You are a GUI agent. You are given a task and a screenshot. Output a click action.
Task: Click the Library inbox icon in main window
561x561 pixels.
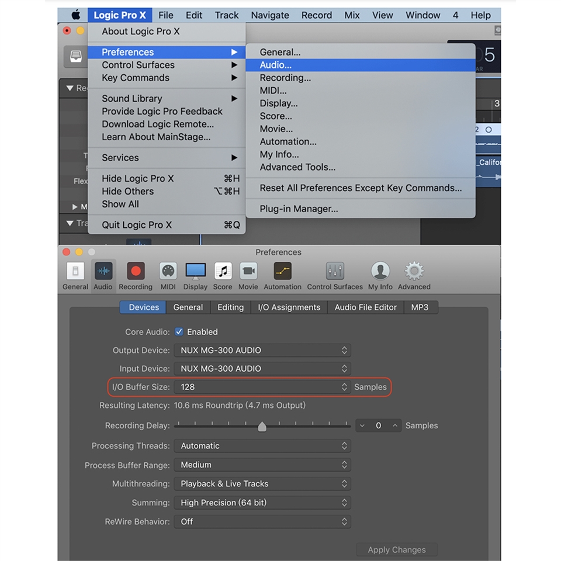(76, 56)
